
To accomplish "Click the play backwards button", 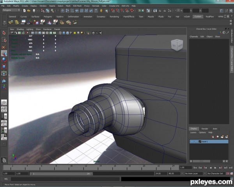I will [211, 168].
